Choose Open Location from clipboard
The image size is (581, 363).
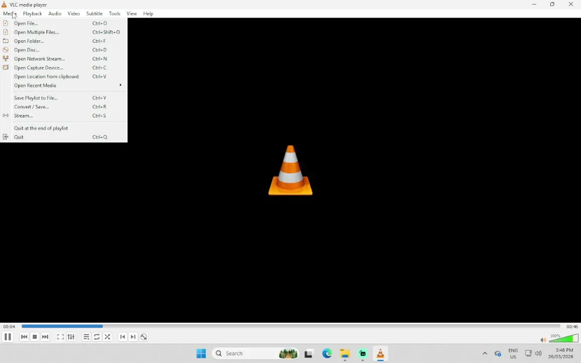64,77
